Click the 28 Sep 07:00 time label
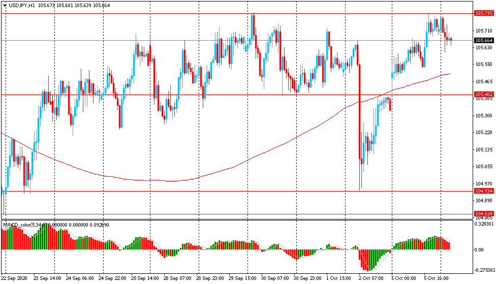The height and width of the screenshot is (284, 496). [x=177, y=278]
